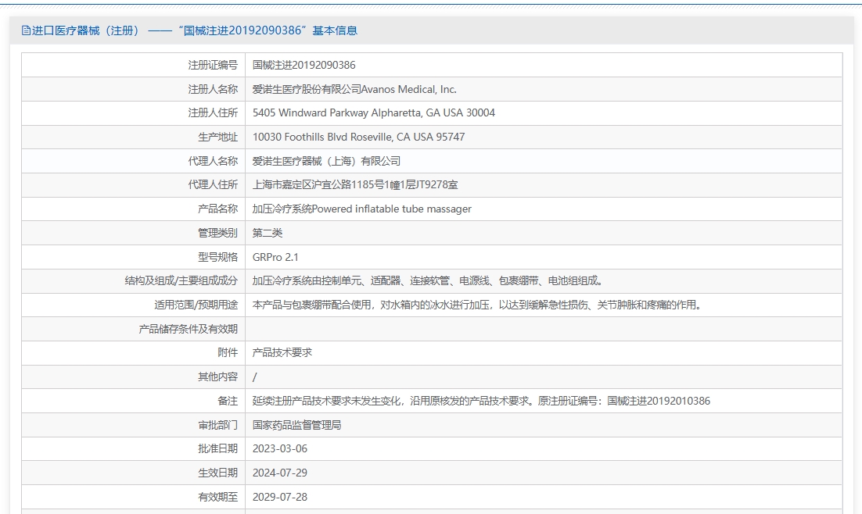Click the heading 进口医疗器械（注册）基本信息
This screenshot has height=514, width=862.
click(195, 30)
